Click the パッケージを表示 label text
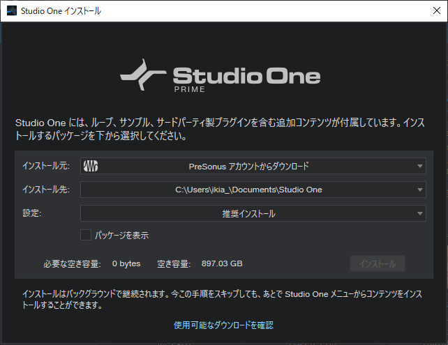The width and height of the screenshot is (448, 345). click(121, 235)
